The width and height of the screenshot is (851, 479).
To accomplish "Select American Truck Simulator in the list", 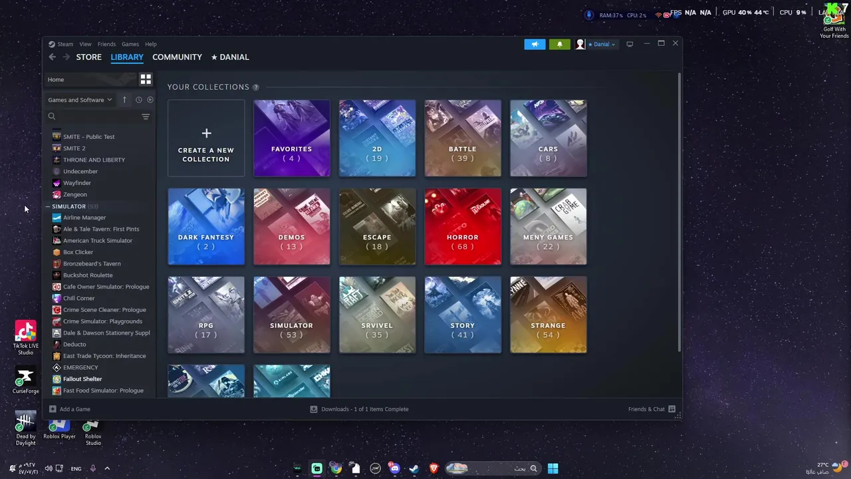I will point(98,241).
